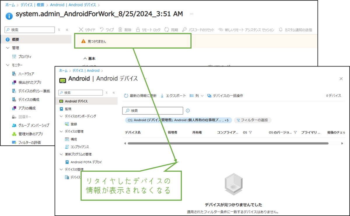Viewport: 350px width, 216px height.
Task: Collapse device cleanup (デバイスの整理) section
Action: [x=61, y=169]
